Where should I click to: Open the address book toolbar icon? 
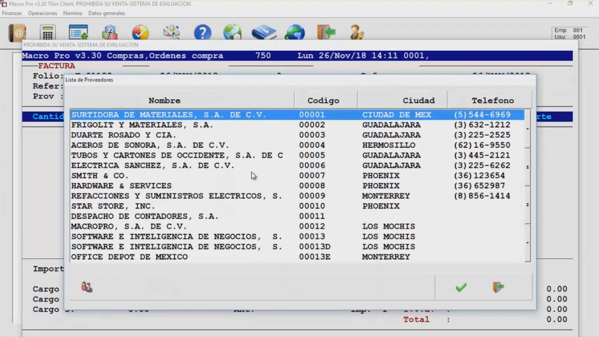(x=17, y=33)
